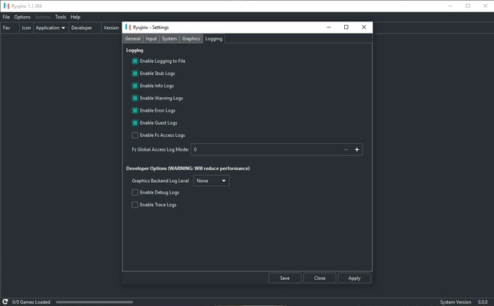This screenshot has width=494, height=306.
Task: Click the Developer column header
Action: tap(85, 28)
